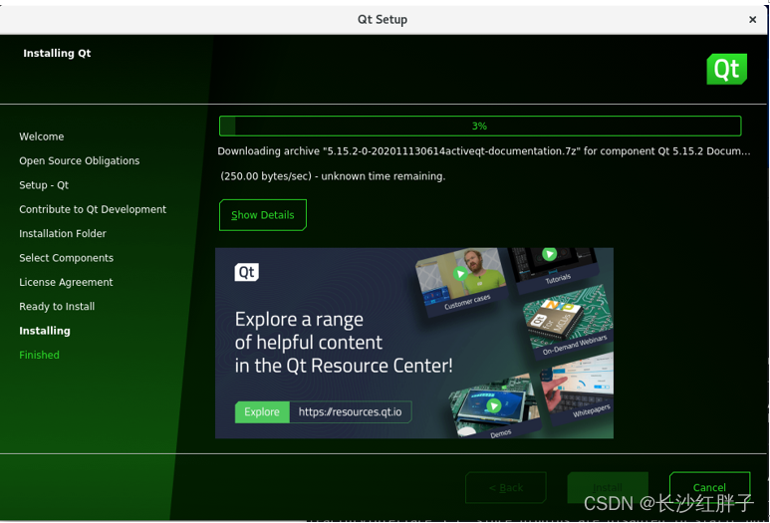
Task: Play the Demos video thumbnail
Action: click(x=493, y=405)
